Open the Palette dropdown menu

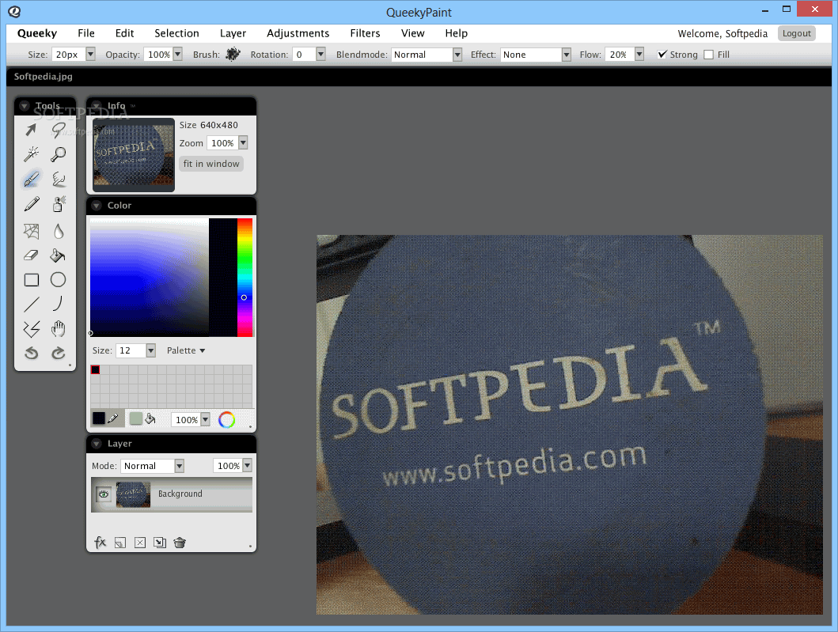[186, 350]
